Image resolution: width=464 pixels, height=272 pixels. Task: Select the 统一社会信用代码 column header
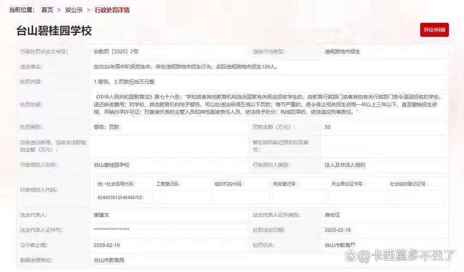click(x=117, y=184)
